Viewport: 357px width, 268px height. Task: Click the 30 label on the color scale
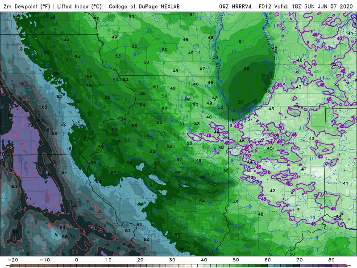click(x=172, y=260)
